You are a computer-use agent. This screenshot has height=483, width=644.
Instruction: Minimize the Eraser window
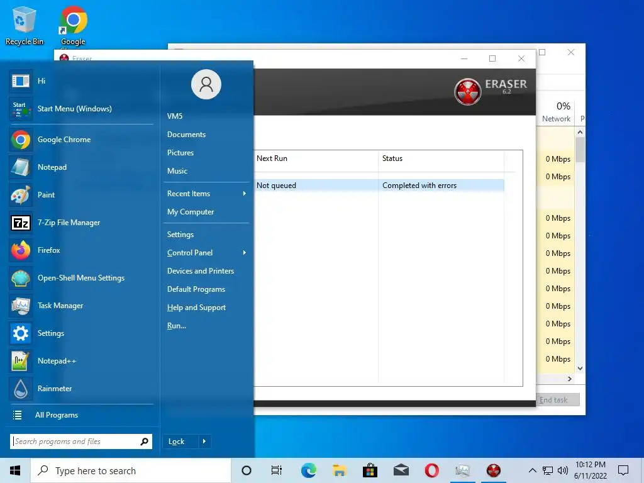pos(464,58)
